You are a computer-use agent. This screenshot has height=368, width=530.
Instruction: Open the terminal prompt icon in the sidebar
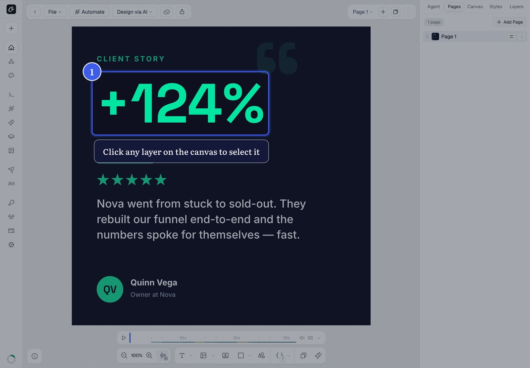pos(11,95)
